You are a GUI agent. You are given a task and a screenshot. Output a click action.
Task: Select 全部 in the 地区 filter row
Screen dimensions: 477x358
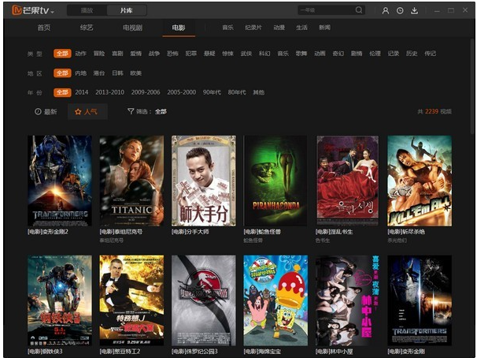tap(62, 73)
